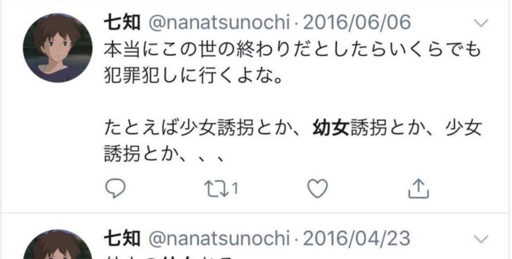Share the 2016/06/06 tweet via upload icon
The width and height of the screenshot is (512, 259).
(418, 189)
